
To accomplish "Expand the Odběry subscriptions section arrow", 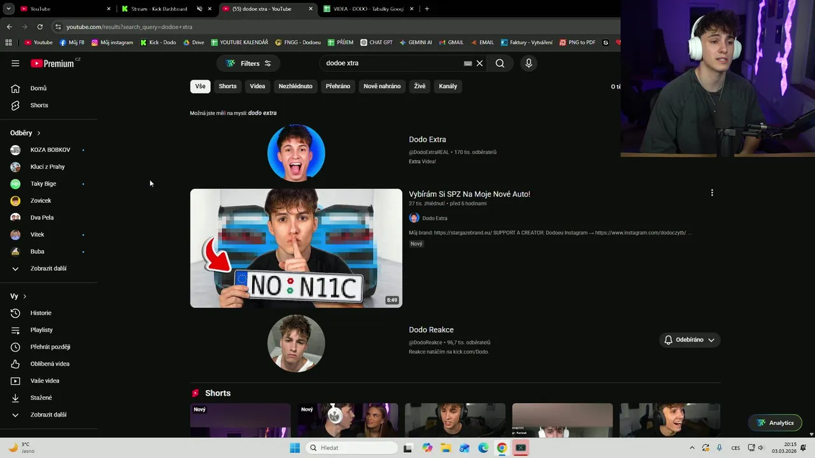I will [x=39, y=133].
